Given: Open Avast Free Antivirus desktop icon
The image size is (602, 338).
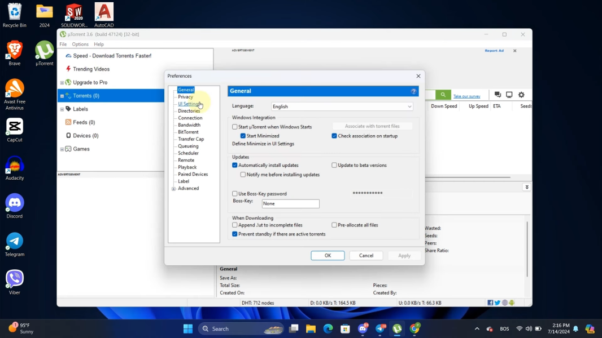Looking at the screenshot, I should coord(15,95).
